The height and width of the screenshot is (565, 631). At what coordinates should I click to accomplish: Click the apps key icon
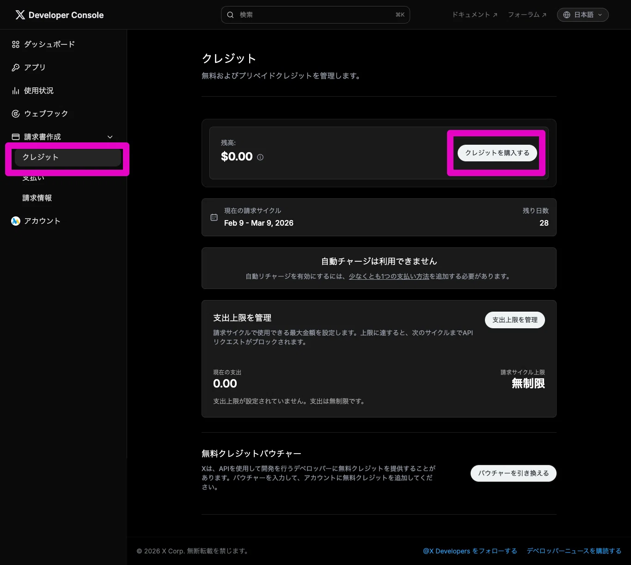click(16, 68)
